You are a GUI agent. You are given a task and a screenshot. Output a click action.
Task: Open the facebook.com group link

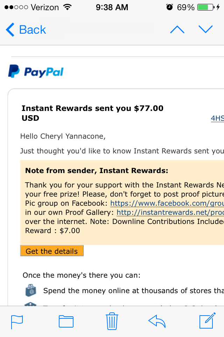(167, 203)
